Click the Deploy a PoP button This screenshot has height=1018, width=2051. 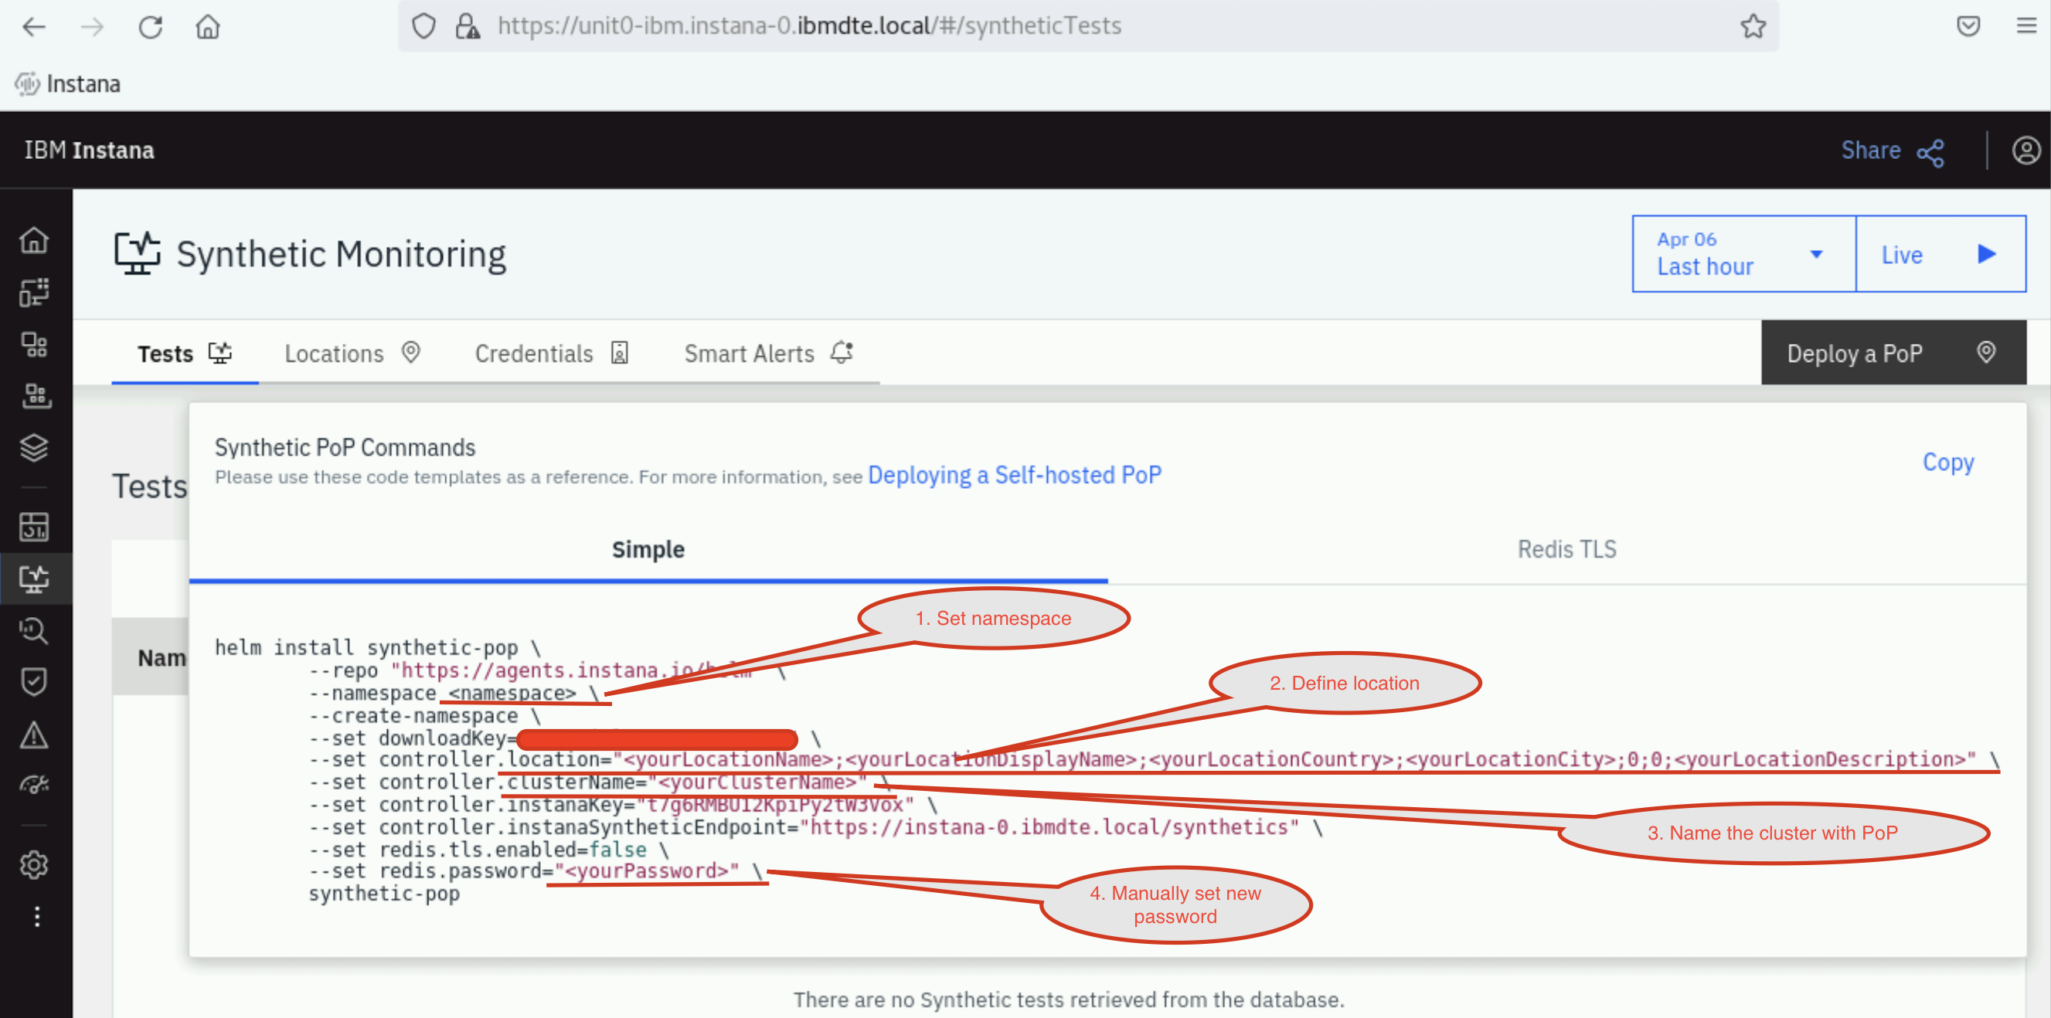[1893, 353]
